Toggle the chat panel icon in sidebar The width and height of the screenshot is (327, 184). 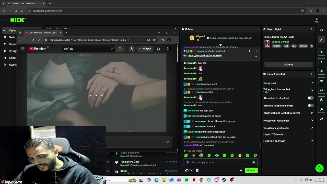(x=321, y=81)
